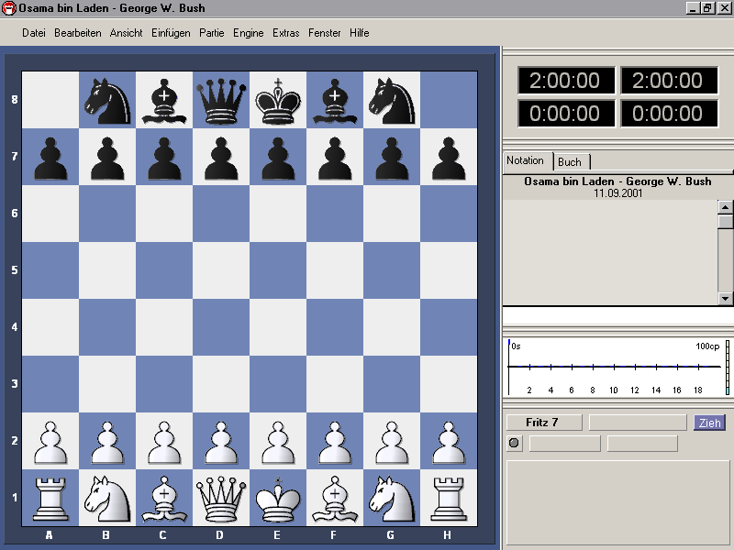Screen dimensions: 734x550
Task: Click the empty f3 square
Action: 334,384
